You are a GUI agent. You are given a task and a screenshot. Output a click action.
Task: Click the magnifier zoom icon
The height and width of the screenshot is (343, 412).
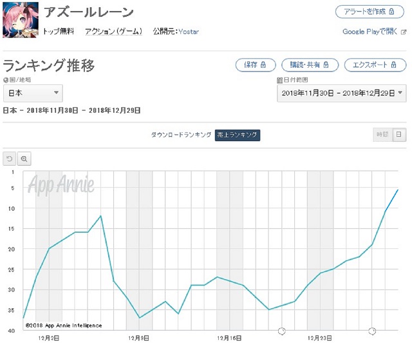pos(24,159)
